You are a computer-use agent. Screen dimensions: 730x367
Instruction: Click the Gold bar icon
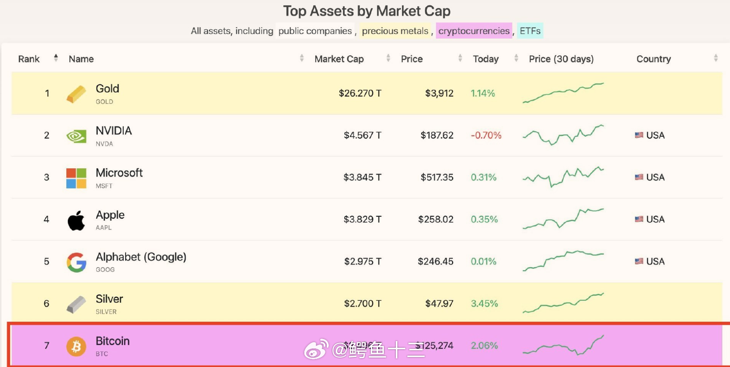click(x=76, y=94)
